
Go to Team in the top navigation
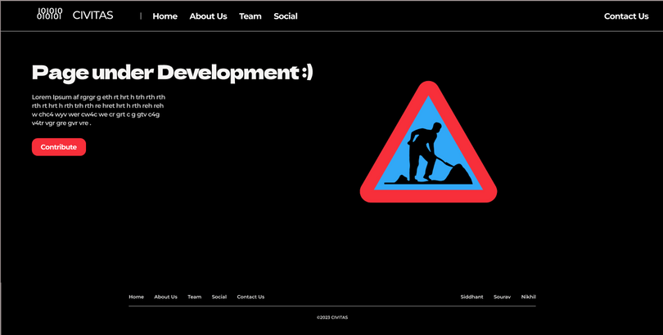(x=250, y=16)
